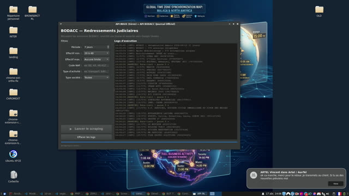Open the French flag keyboard layout indicator
The image size is (349, 196).
339,194
